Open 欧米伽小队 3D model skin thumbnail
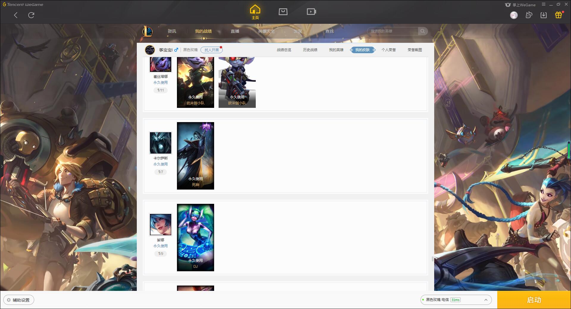Image resolution: width=571 pixels, height=309 pixels. pos(237,82)
